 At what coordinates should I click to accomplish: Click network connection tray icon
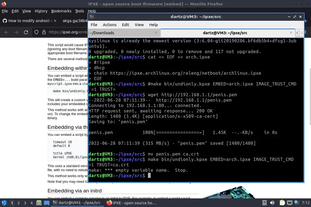point(290,203)
